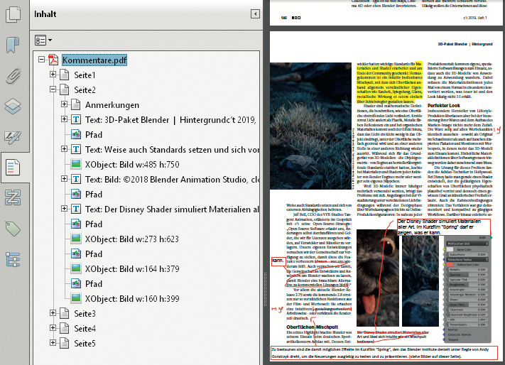Open the Order (Z) panel icon
The width and height of the screenshot is (505, 365).
[x=13, y=198]
